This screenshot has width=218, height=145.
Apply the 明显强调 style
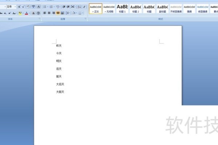click(203, 9)
